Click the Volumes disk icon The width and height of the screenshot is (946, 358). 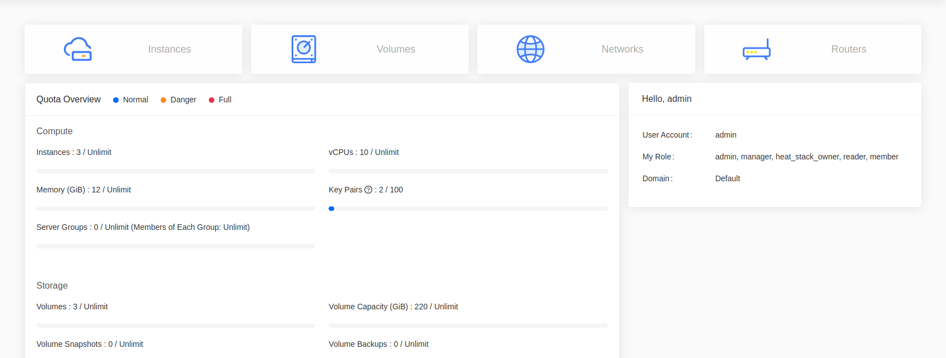[x=304, y=49]
